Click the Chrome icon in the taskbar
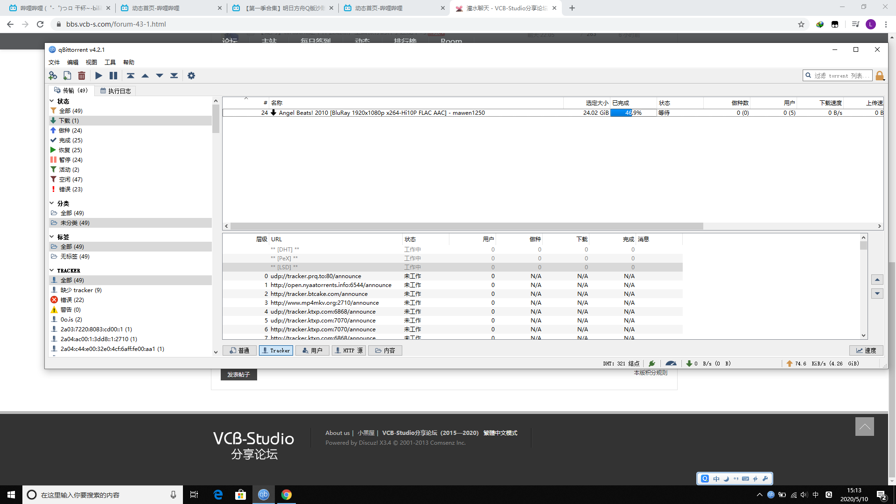896x504 pixels. (x=287, y=495)
